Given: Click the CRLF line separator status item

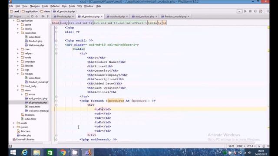Looking at the screenshot, I should pos(241,146).
